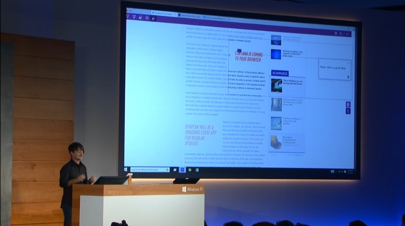Select the highlighter tool in annotation toolbar

(134, 17)
